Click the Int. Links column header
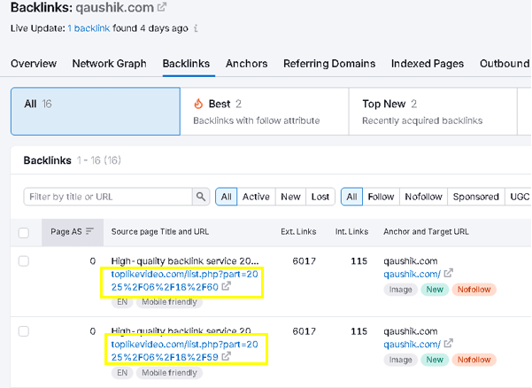Image resolution: width=532 pixels, height=388 pixels. 351,232
